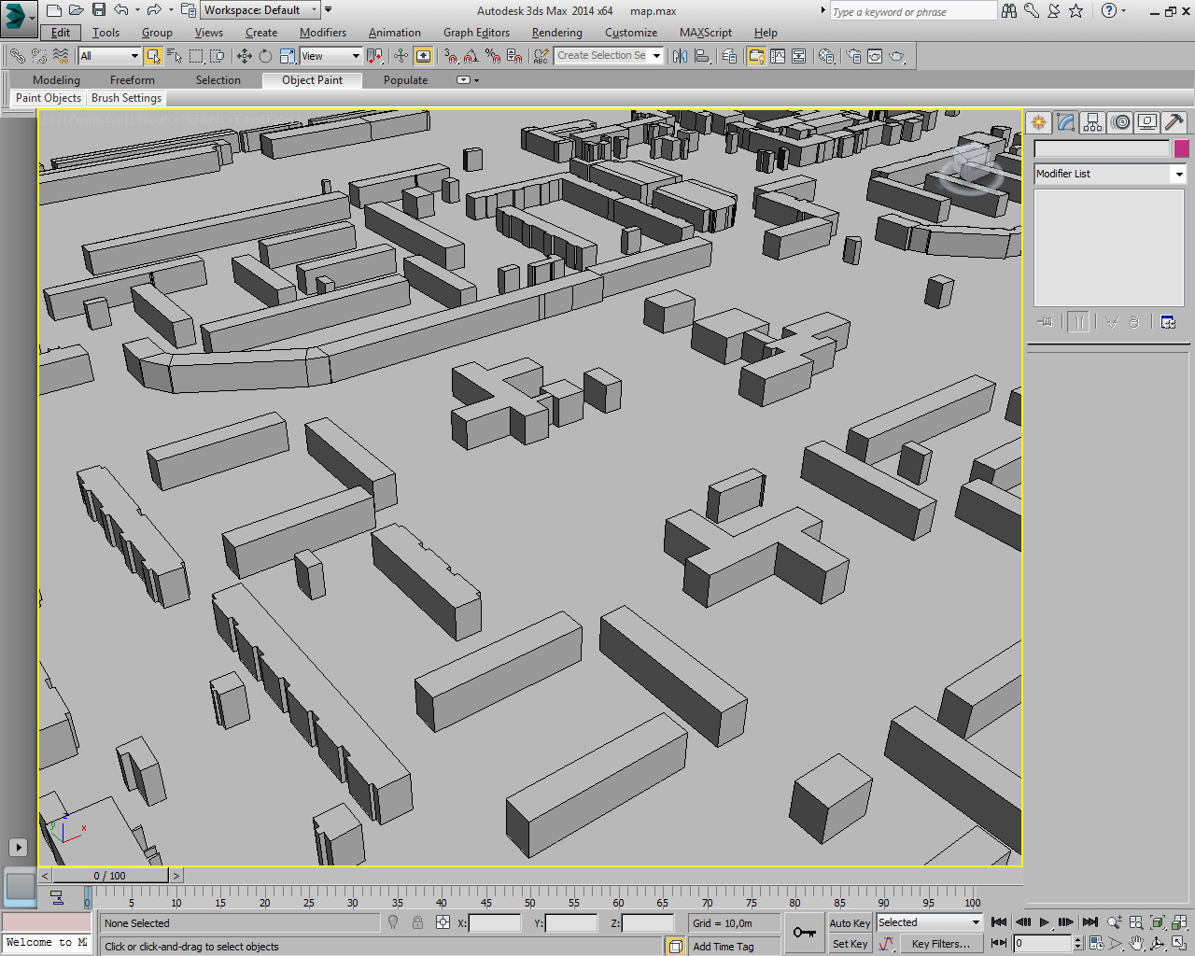Open the Utilities panel hammer icon
Screen dimensions: 1195x956
click(1174, 122)
